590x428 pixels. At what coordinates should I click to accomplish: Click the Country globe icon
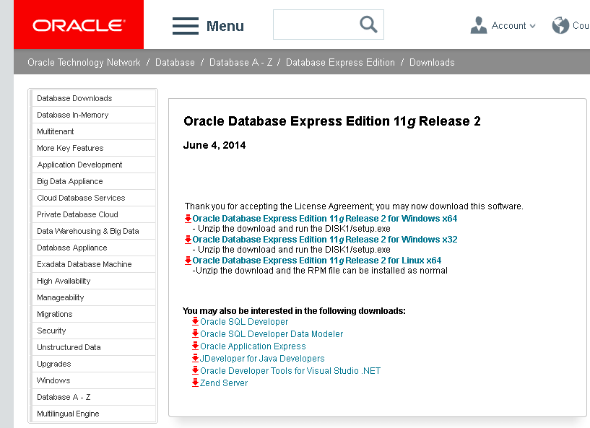point(560,25)
